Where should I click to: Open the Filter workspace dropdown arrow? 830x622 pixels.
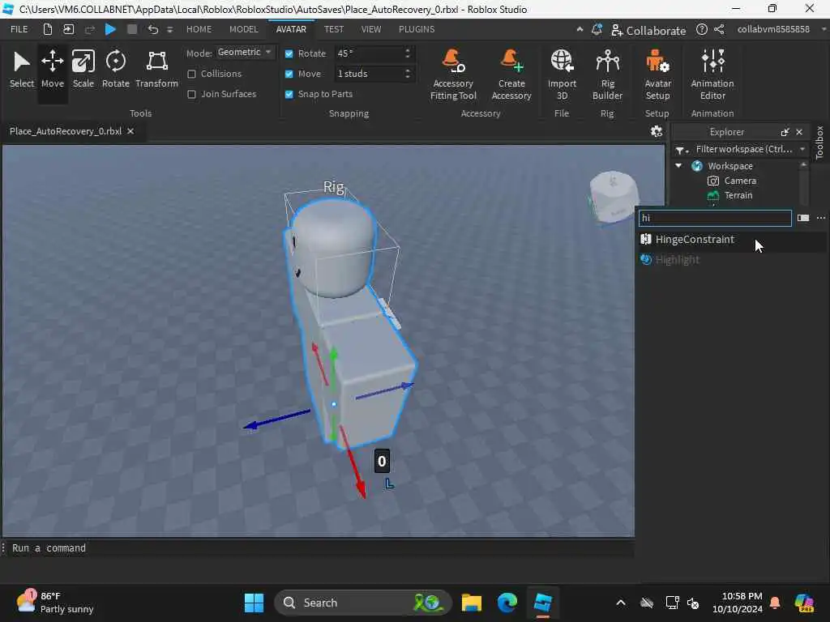[x=802, y=150]
